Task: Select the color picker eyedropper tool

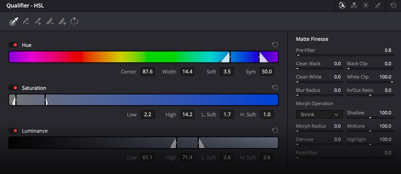Action: point(13,22)
